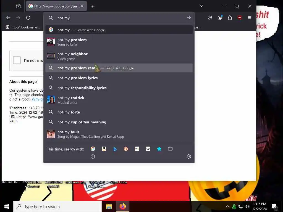This screenshot has width=283, height=212.
Task: Click taskbar 'Type here to search' box
Action: coord(57,206)
